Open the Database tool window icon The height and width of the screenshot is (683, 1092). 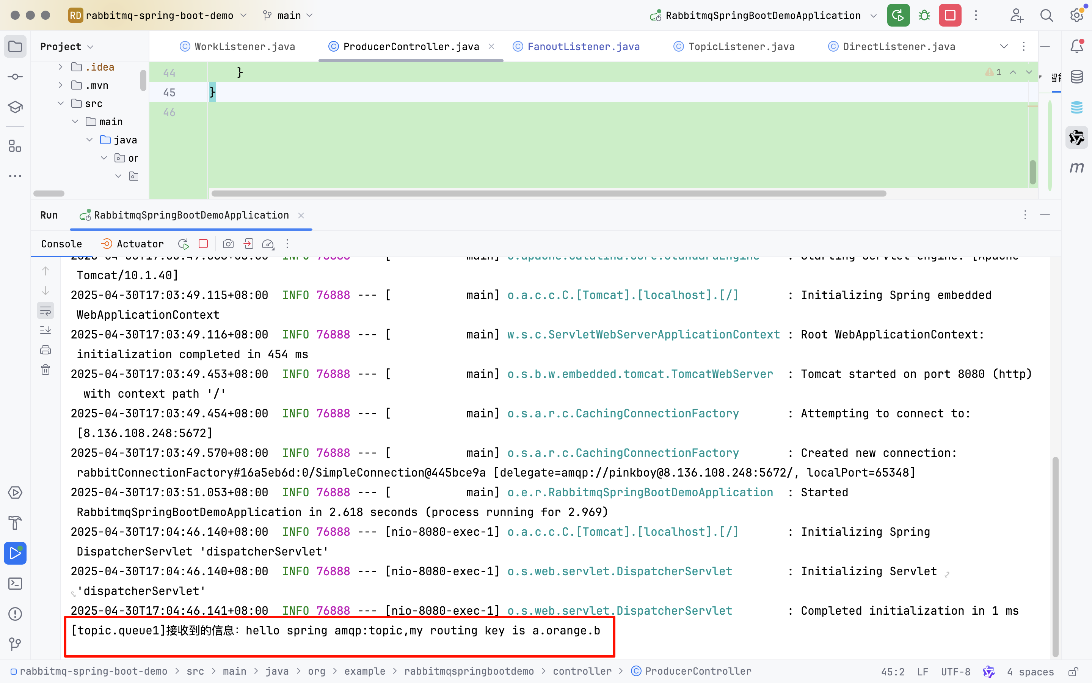pyautogui.click(x=1077, y=77)
